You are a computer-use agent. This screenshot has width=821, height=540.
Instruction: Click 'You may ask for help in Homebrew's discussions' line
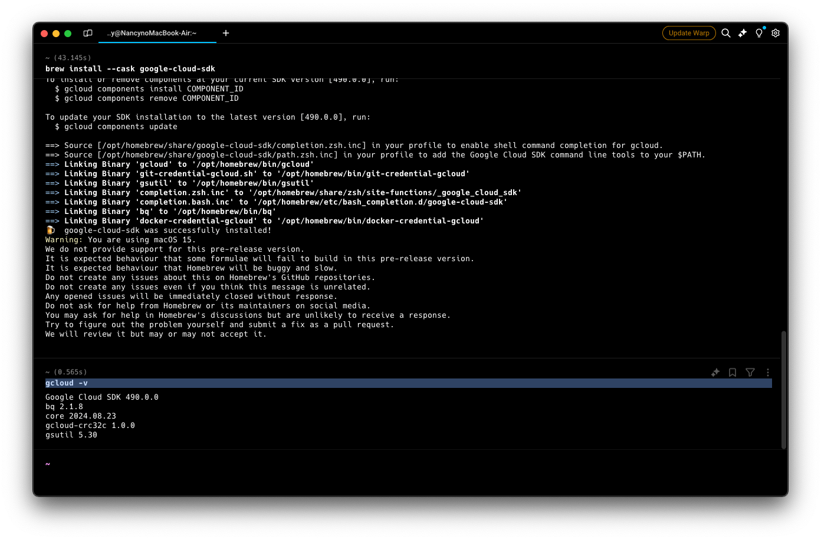248,315
